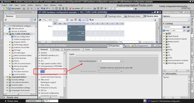Click the Copy icon in toolbar
194x103 pixels.
31,9
